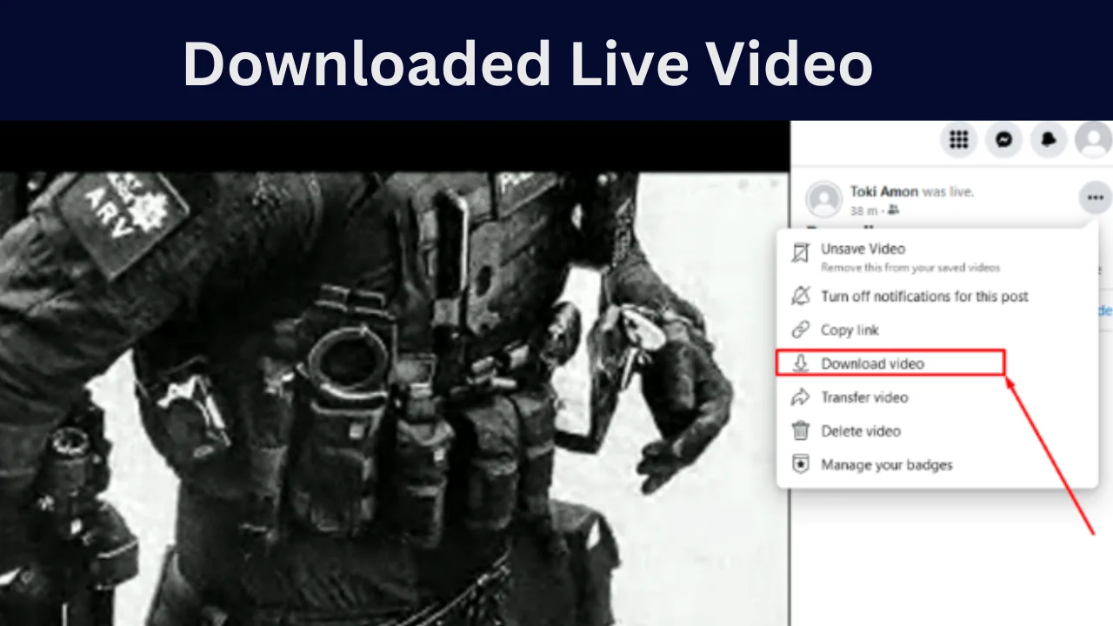Screen dimensions: 1113x626
Task: Click the unsave bookmark icon
Action: pyautogui.click(x=800, y=254)
